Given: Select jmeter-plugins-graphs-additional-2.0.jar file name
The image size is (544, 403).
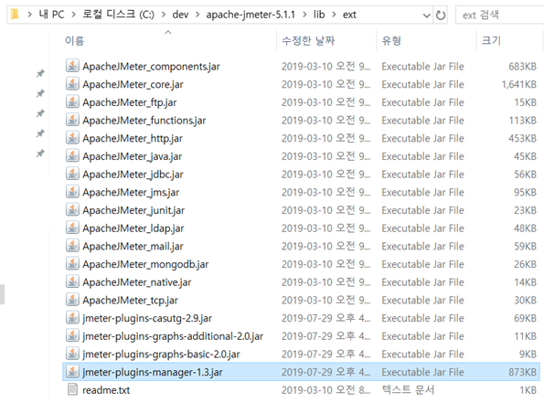Looking at the screenshot, I should coord(173,336).
